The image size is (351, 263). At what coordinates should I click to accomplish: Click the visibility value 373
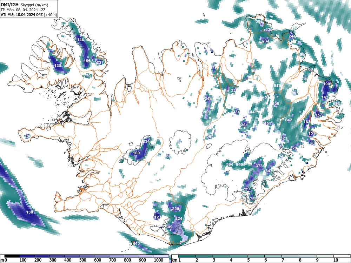tap(259, 166)
